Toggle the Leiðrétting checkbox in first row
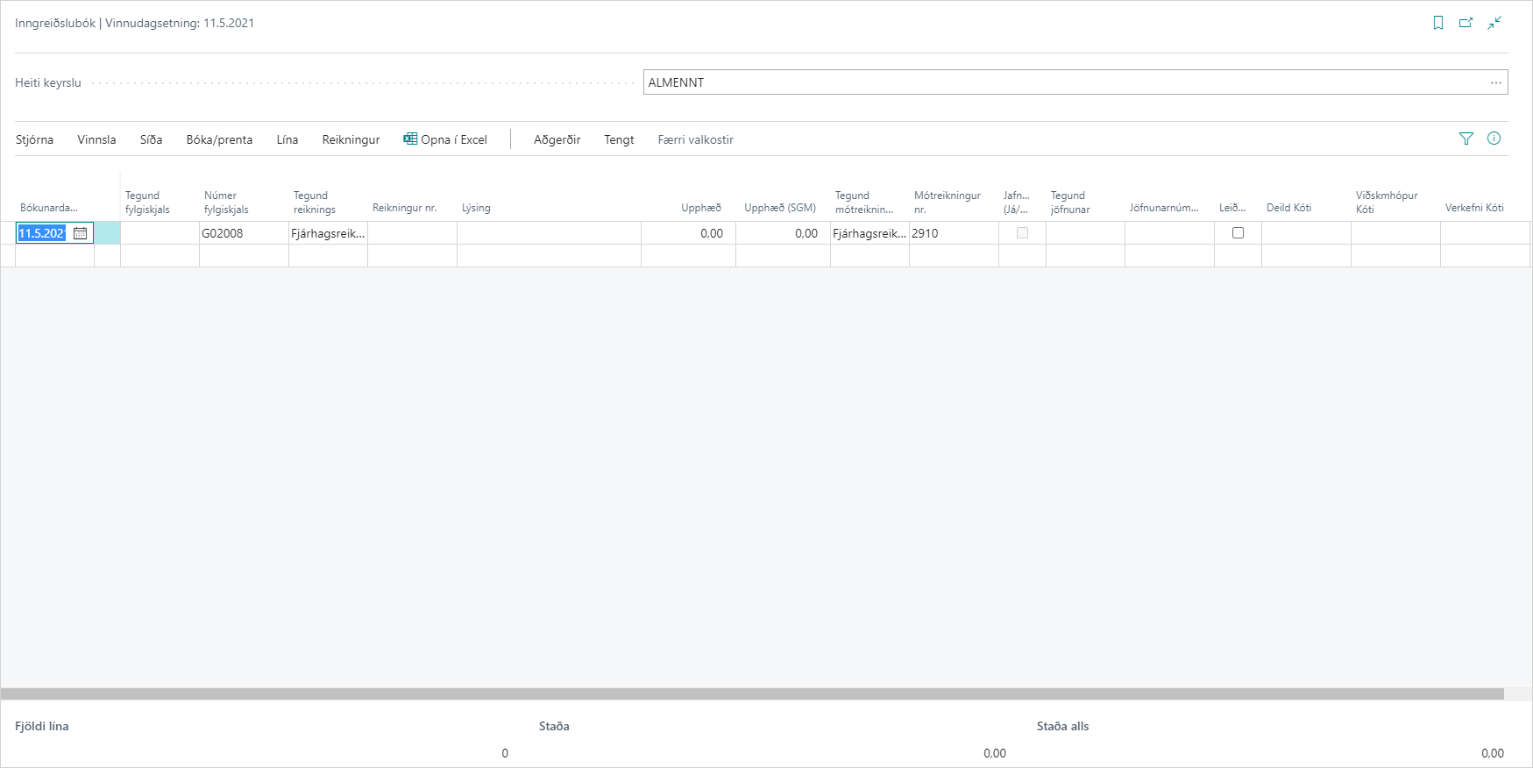1533x768 pixels. point(1238,233)
